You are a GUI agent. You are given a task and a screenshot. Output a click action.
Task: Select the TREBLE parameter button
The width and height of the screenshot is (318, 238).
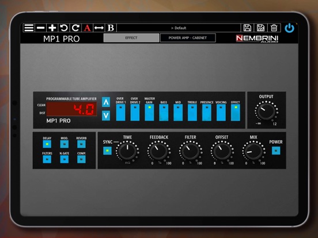point(192,112)
